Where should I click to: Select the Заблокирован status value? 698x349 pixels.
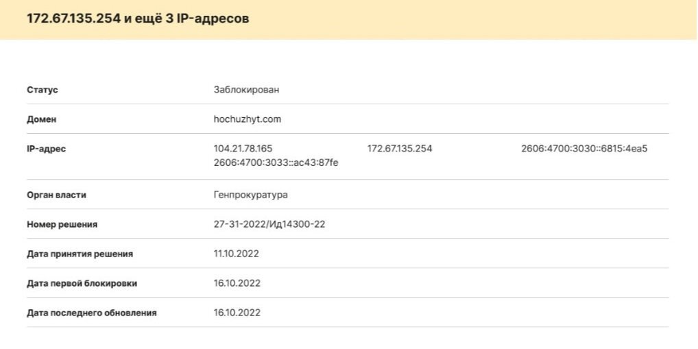pyautogui.click(x=246, y=90)
